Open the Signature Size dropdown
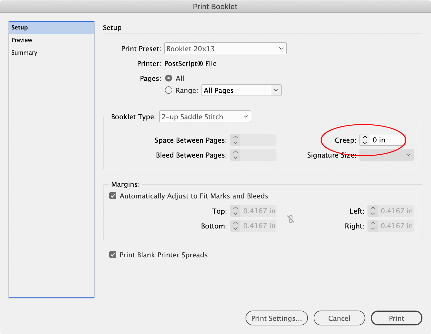 [x=386, y=155]
